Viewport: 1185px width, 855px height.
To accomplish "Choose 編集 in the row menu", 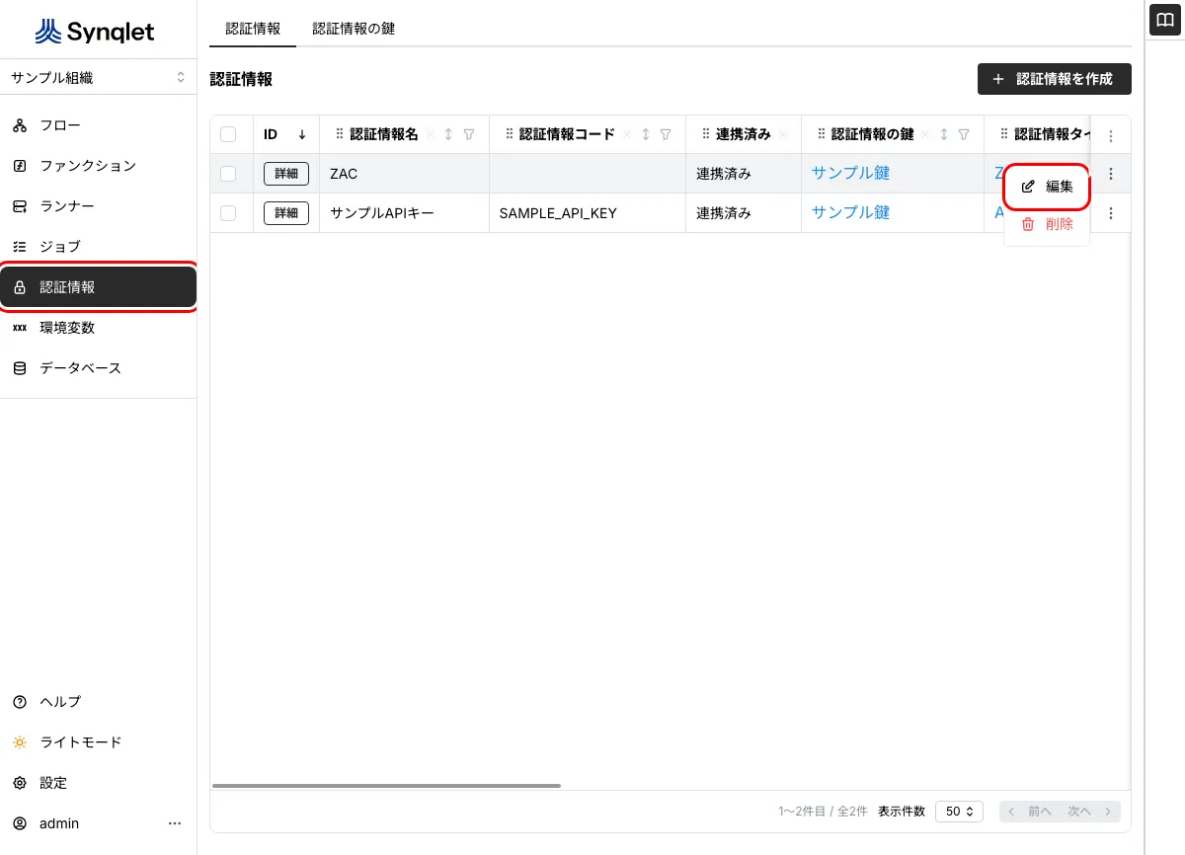I will (1047, 187).
